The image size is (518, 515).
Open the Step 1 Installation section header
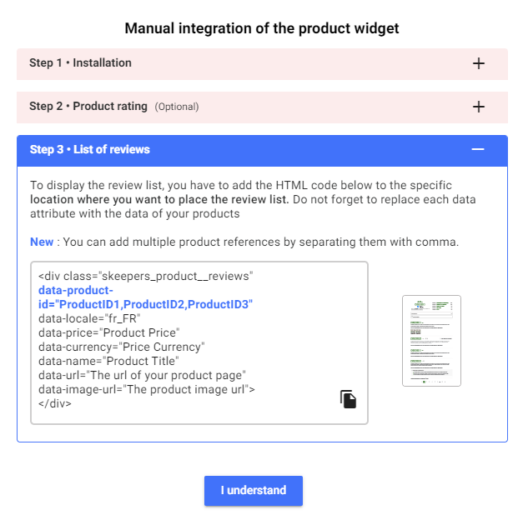[262, 64]
